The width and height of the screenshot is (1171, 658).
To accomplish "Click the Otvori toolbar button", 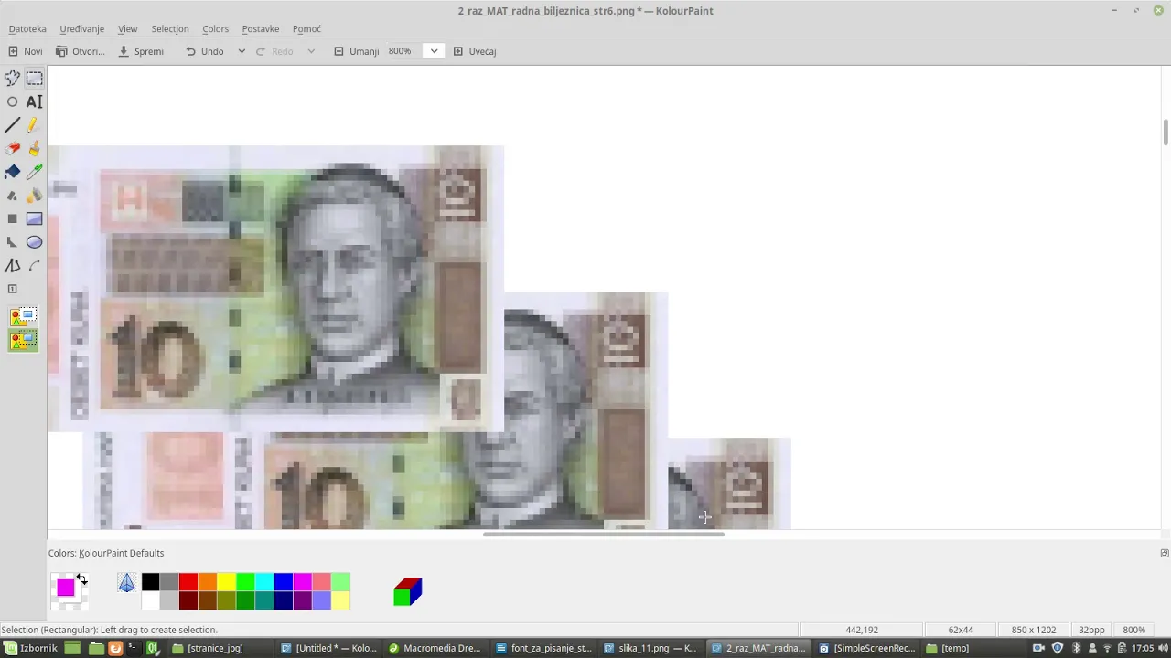I will 80,51.
